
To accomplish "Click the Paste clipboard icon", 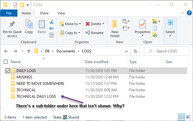I will [42, 24].
